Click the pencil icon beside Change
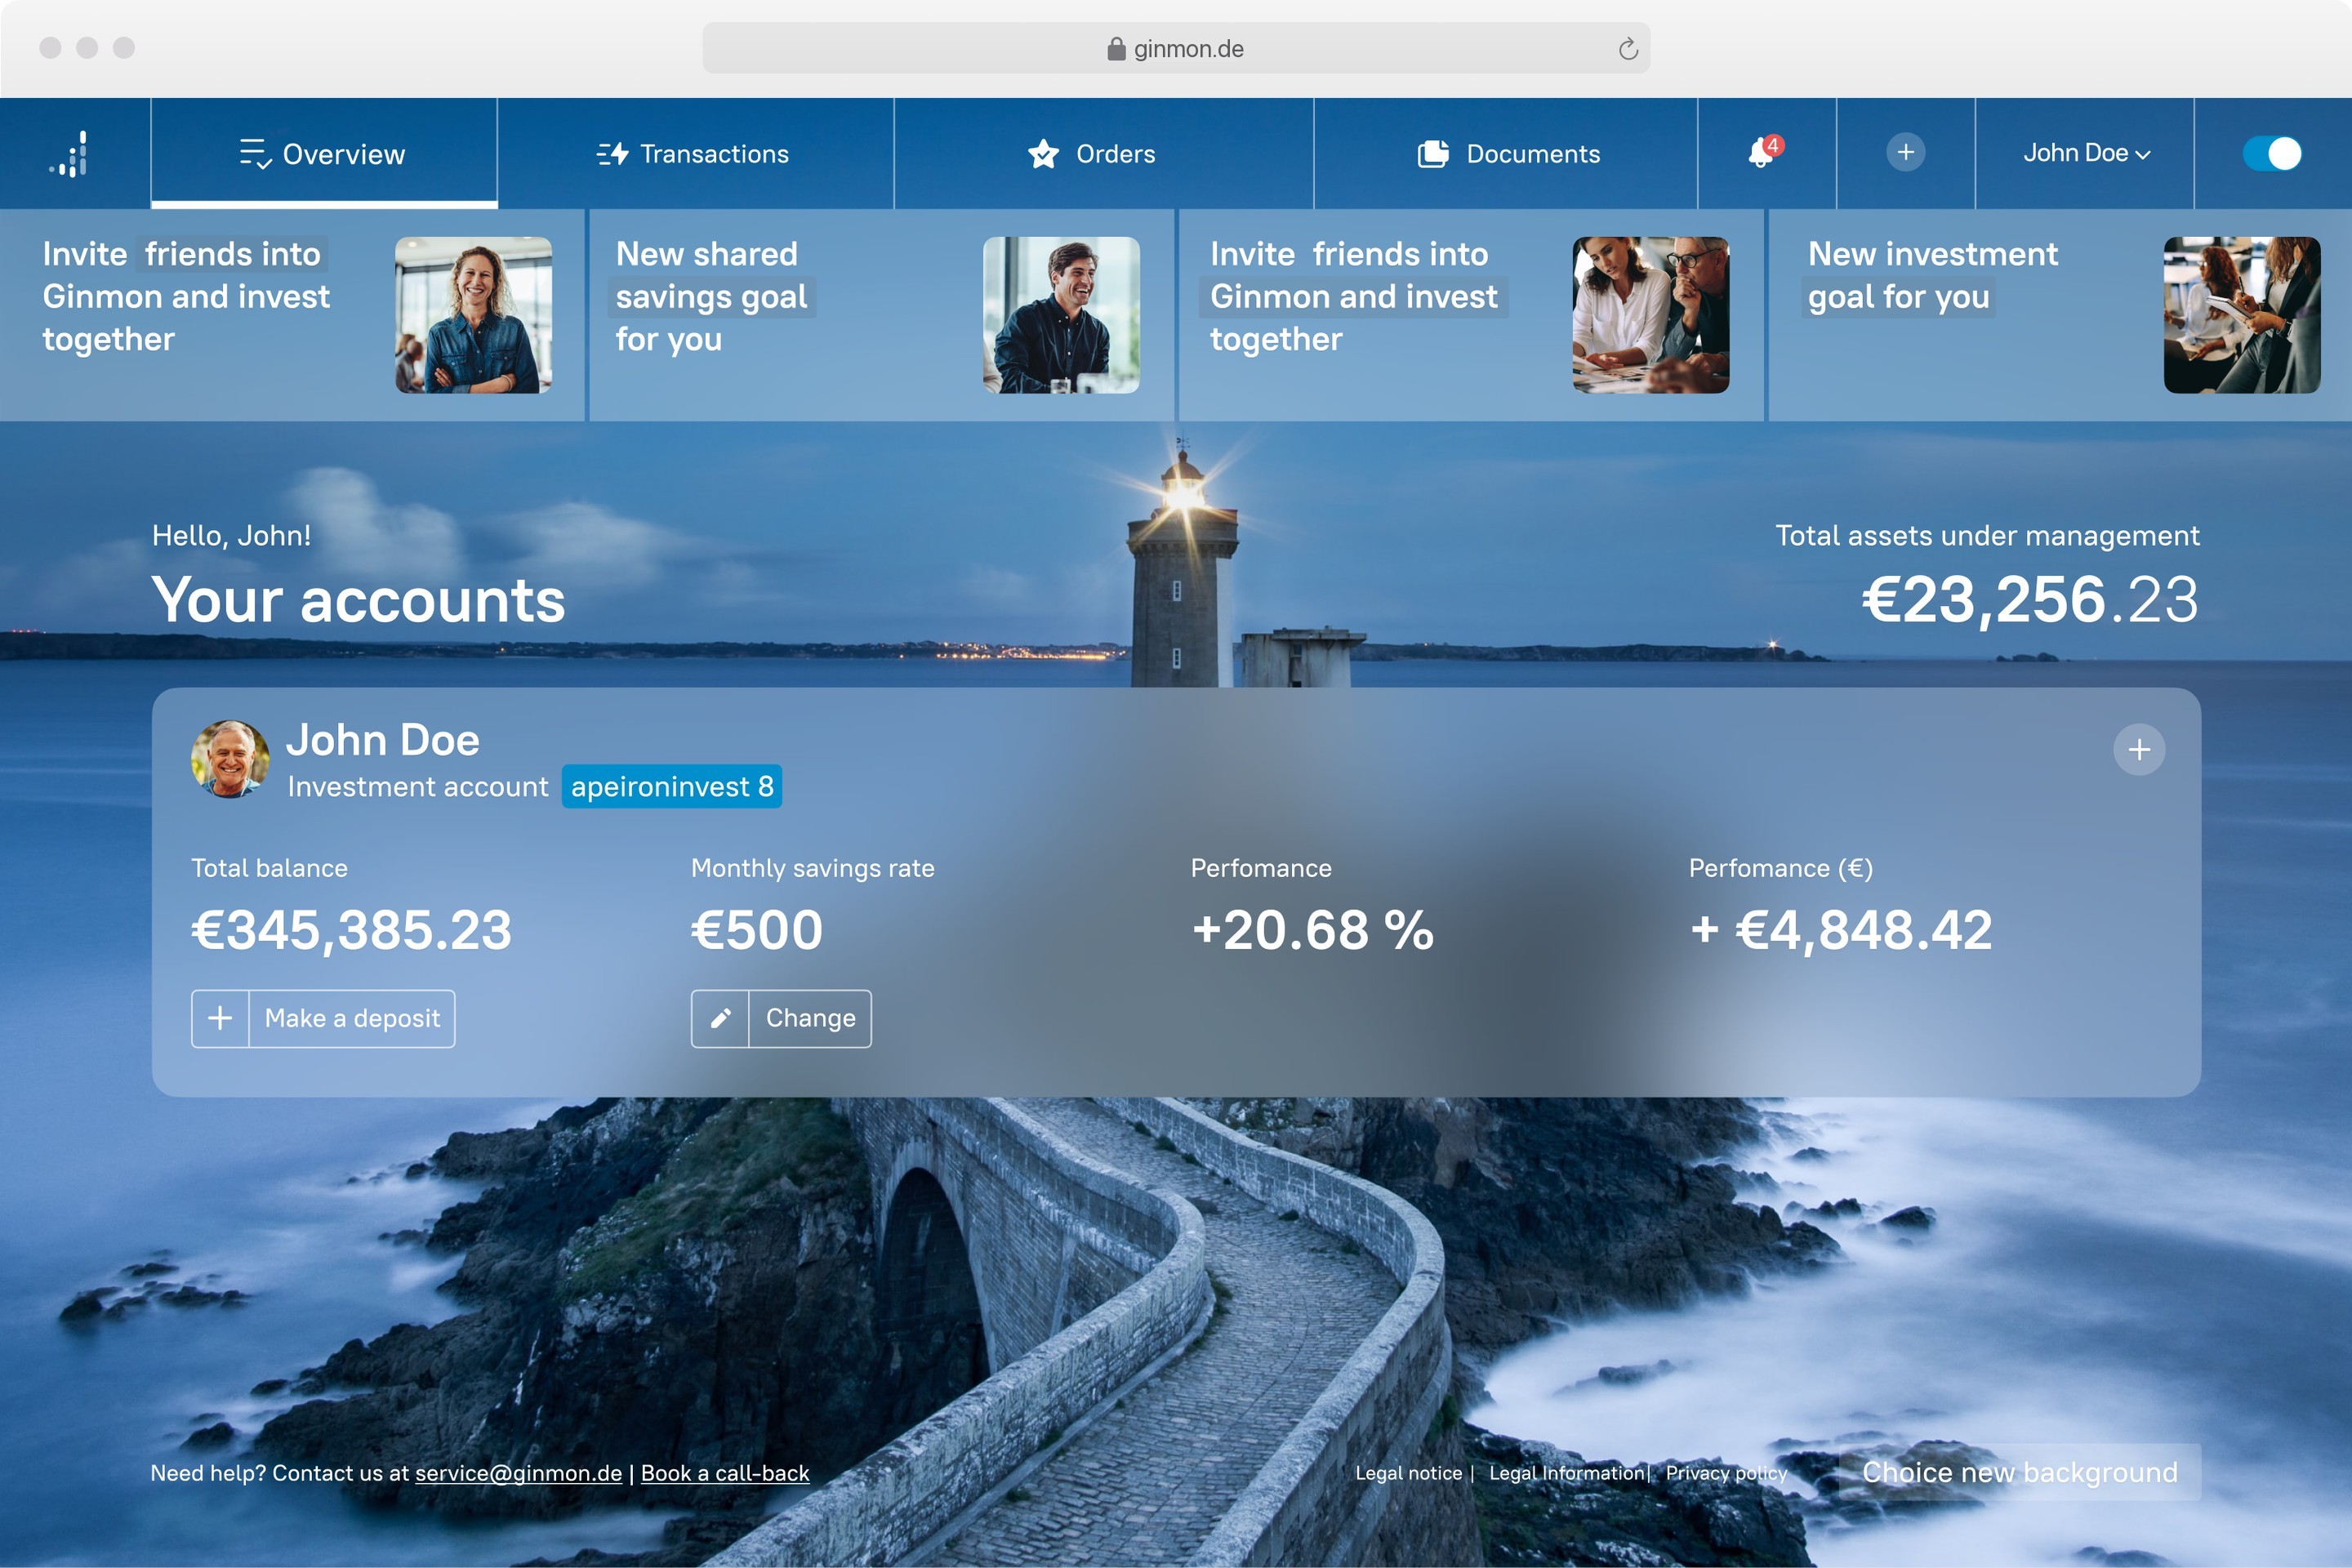 [720, 1018]
